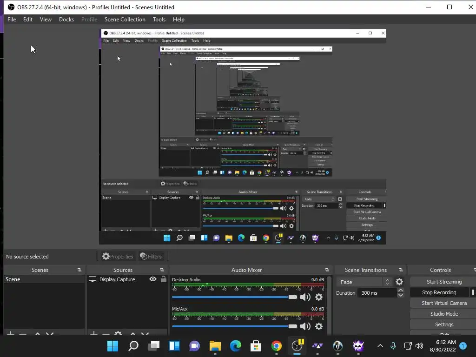Open Mic/Aux settings gear
476x357 pixels.
(x=319, y=326)
